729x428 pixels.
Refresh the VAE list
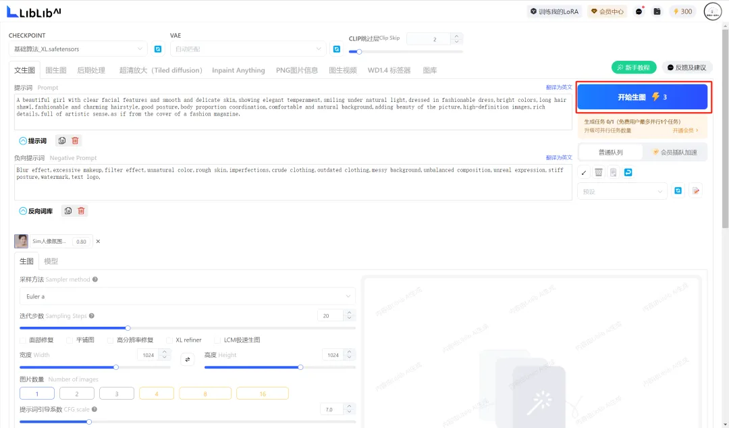click(x=337, y=49)
